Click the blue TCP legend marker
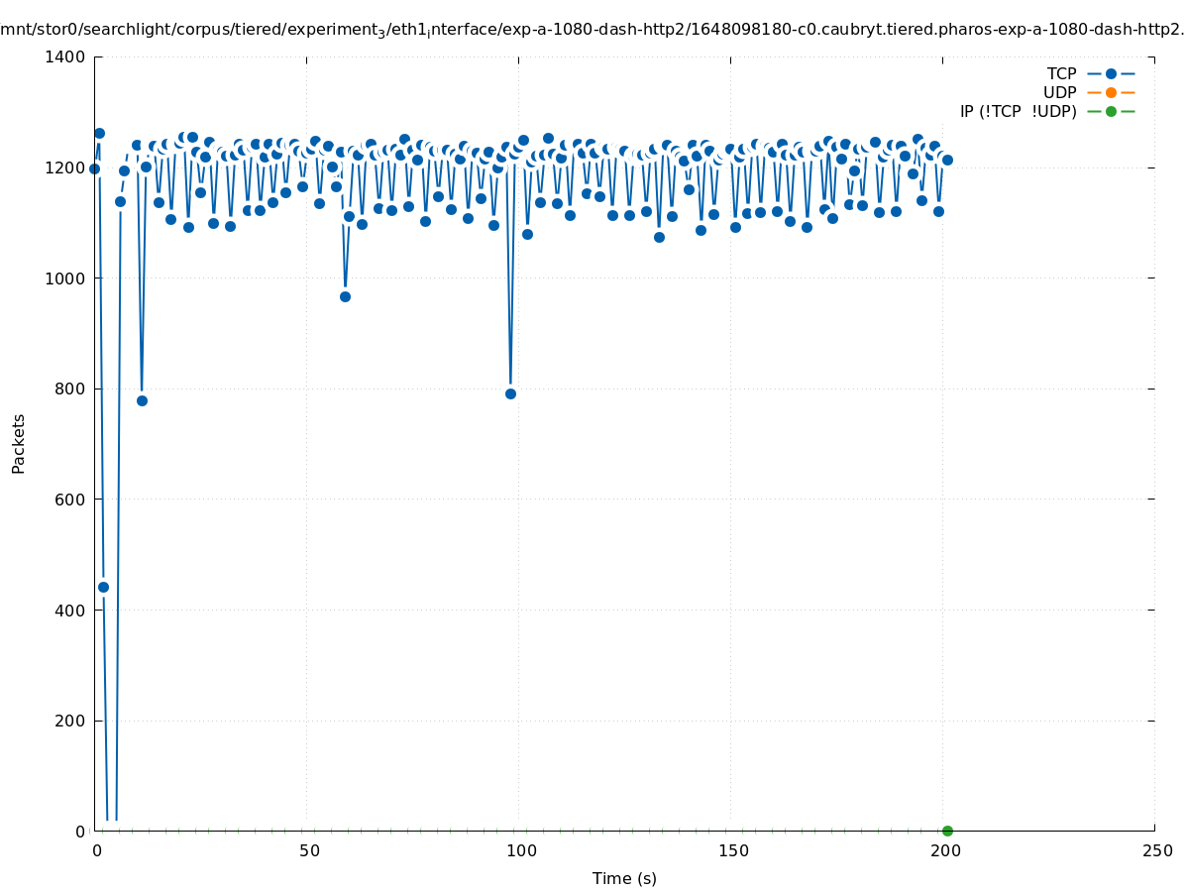The height and width of the screenshot is (892, 1186). [x=1111, y=73]
